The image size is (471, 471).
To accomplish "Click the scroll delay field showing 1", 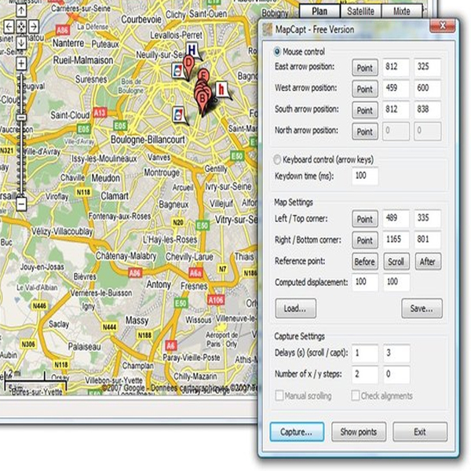I will click(x=365, y=353).
